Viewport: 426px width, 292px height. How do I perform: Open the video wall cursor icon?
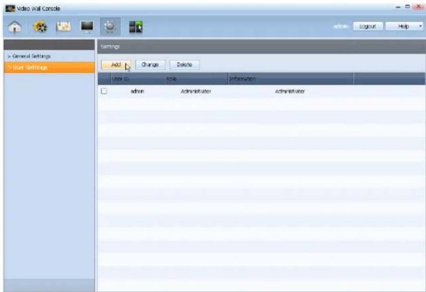pos(135,27)
